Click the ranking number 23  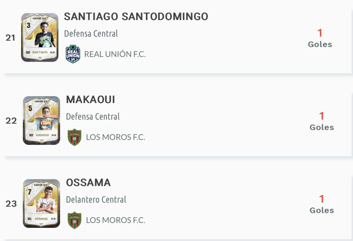(x=11, y=204)
